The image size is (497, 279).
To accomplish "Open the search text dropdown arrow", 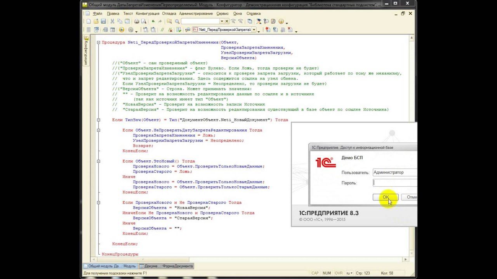I will [222, 21].
